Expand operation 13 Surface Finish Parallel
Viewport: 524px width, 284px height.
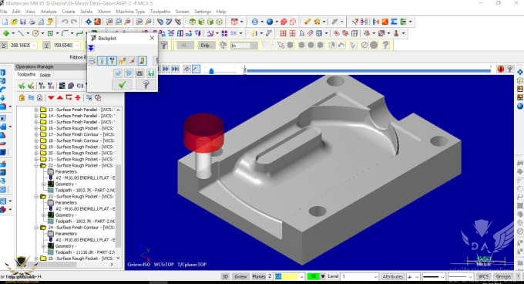coord(36,110)
